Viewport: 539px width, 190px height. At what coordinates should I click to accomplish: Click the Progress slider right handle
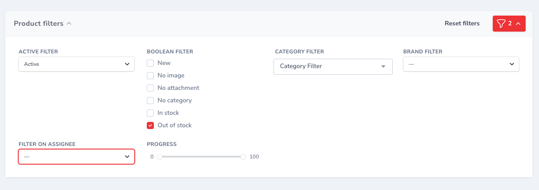[x=243, y=157]
